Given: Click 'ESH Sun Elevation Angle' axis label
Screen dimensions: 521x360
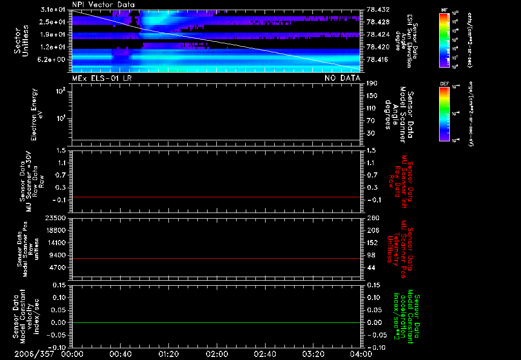Looking at the screenshot, I should (407, 41).
